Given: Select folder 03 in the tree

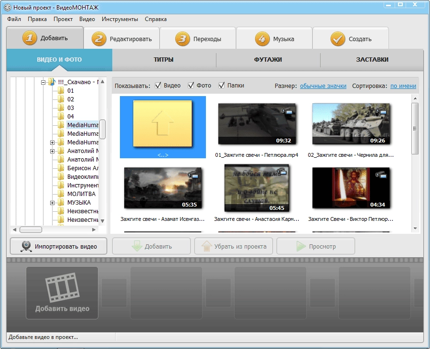Looking at the screenshot, I should click(71, 108).
